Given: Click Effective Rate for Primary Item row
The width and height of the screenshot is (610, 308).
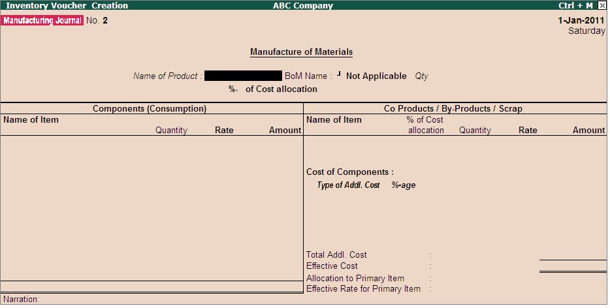Looking at the screenshot, I should point(363,289).
